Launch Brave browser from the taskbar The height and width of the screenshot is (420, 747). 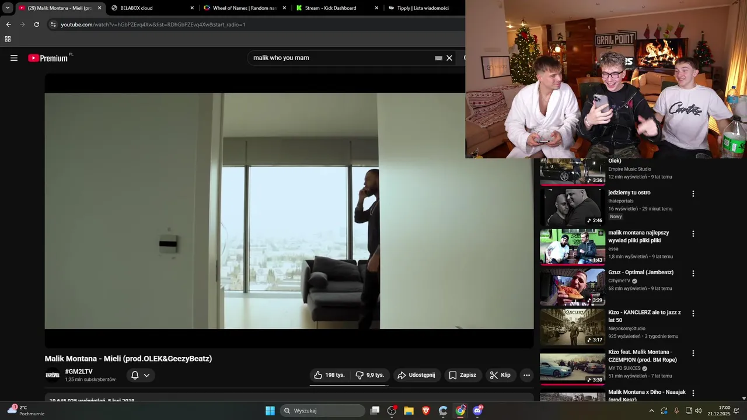pyautogui.click(x=426, y=411)
